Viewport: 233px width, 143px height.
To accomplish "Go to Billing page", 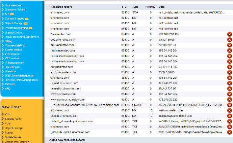I will pyautogui.click(x=8, y=41).
